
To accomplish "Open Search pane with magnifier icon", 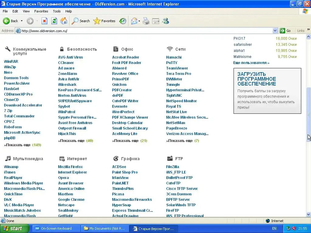I will coord(75,21).
